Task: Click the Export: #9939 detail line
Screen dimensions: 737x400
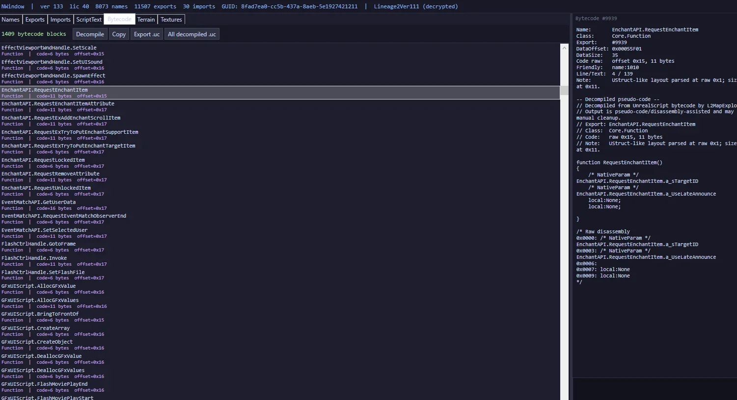Action: (x=601, y=43)
